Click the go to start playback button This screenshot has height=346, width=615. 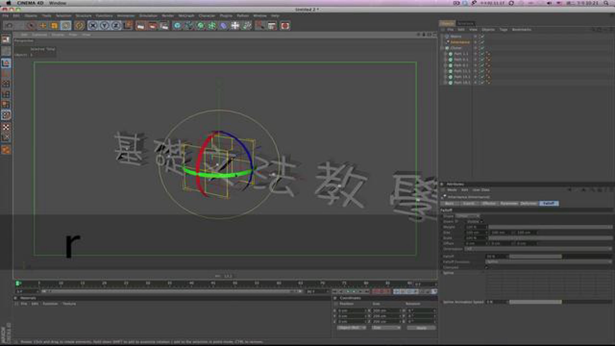(x=334, y=292)
